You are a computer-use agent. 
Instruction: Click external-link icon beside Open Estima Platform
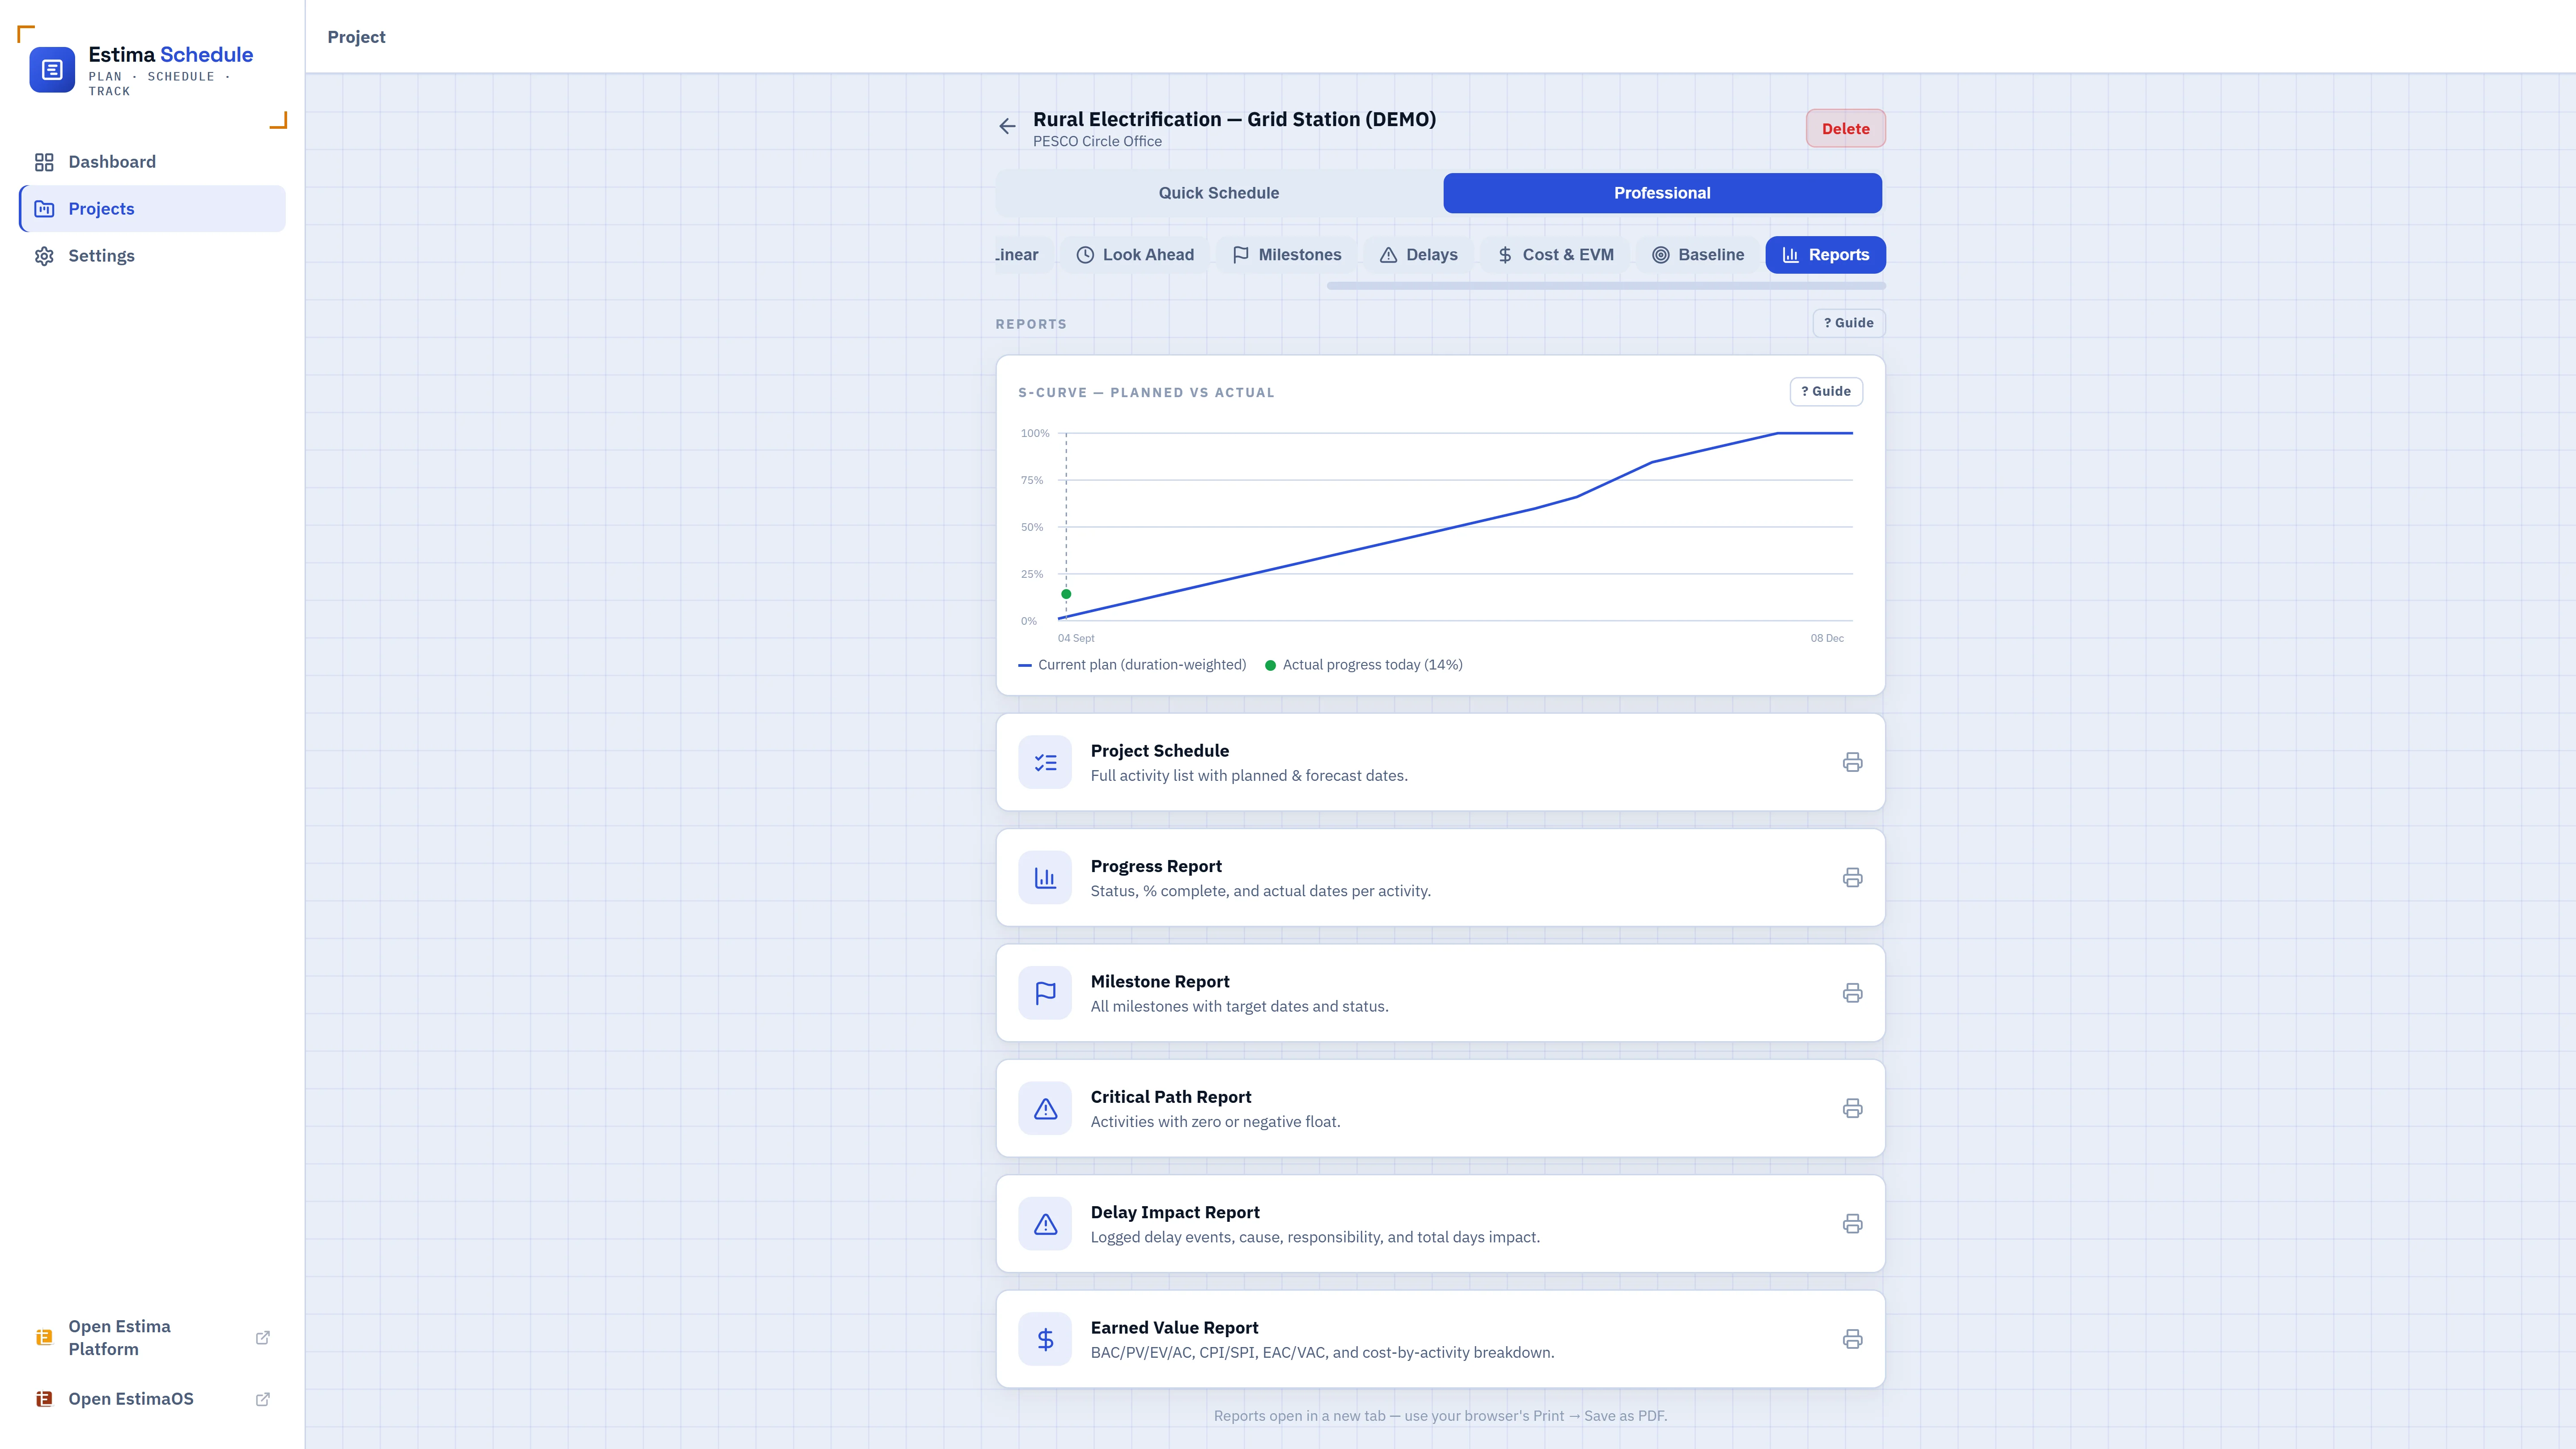tap(263, 1338)
